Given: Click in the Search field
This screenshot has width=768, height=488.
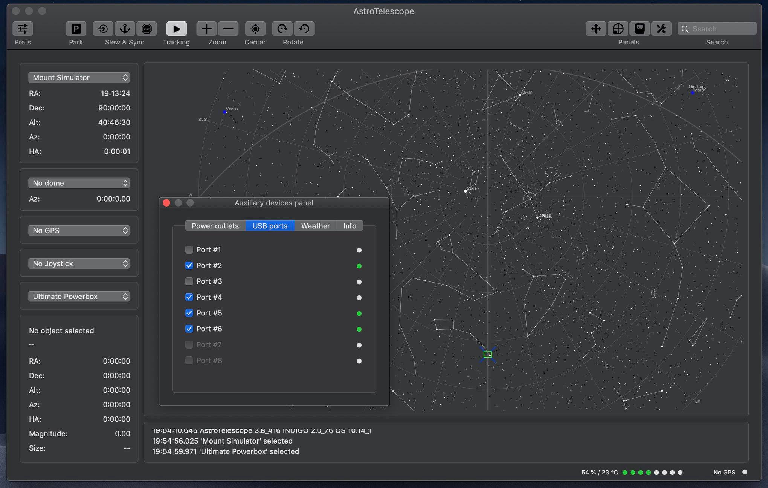Looking at the screenshot, I should [x=717, y=29].
